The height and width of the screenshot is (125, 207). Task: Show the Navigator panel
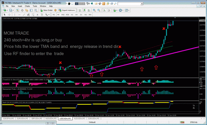27,10
